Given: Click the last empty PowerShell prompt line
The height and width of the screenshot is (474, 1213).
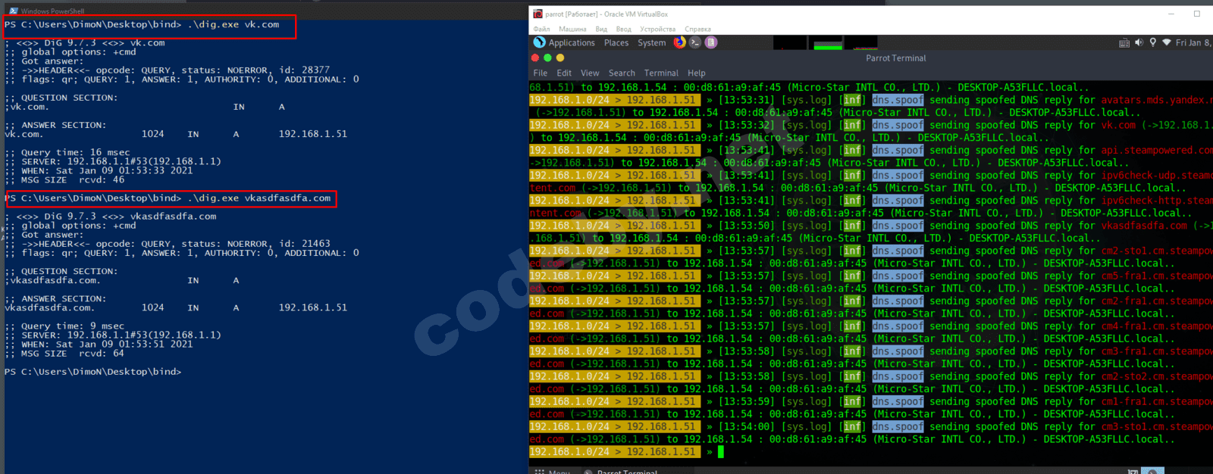Looking at the screenshot, I should pyautogui.click(x=92, y=372).
